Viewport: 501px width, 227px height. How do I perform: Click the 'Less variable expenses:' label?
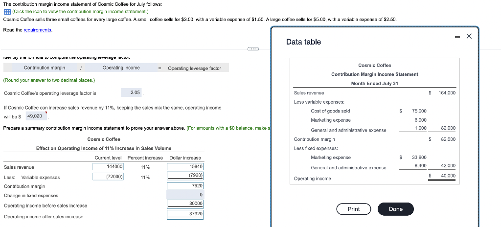(x=319, y=102)
